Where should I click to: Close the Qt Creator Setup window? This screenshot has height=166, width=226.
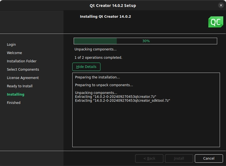tap(221, 5)
